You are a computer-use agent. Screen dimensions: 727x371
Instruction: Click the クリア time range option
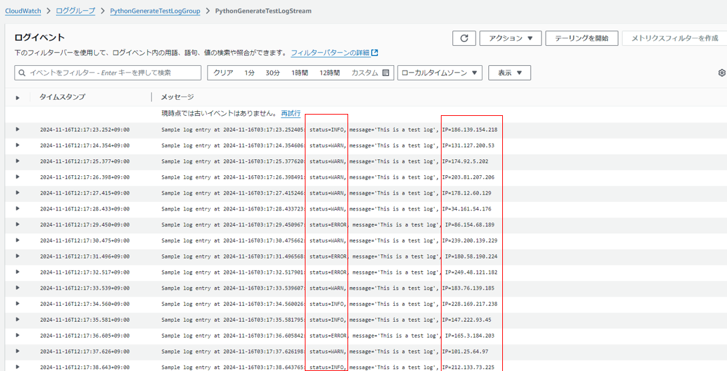click(223, 73)
